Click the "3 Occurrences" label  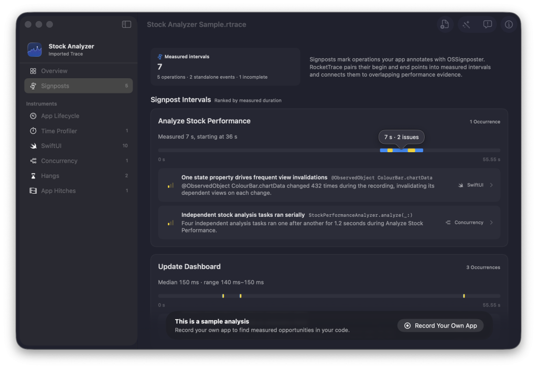click(483, 268)
